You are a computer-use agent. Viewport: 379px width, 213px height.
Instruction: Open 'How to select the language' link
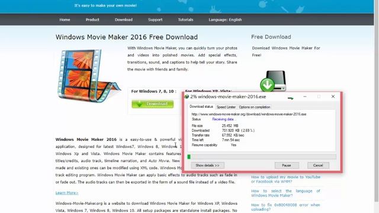(x=285, y=193)
